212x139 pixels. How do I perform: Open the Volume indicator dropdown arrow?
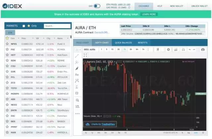(x=101, y=116)
